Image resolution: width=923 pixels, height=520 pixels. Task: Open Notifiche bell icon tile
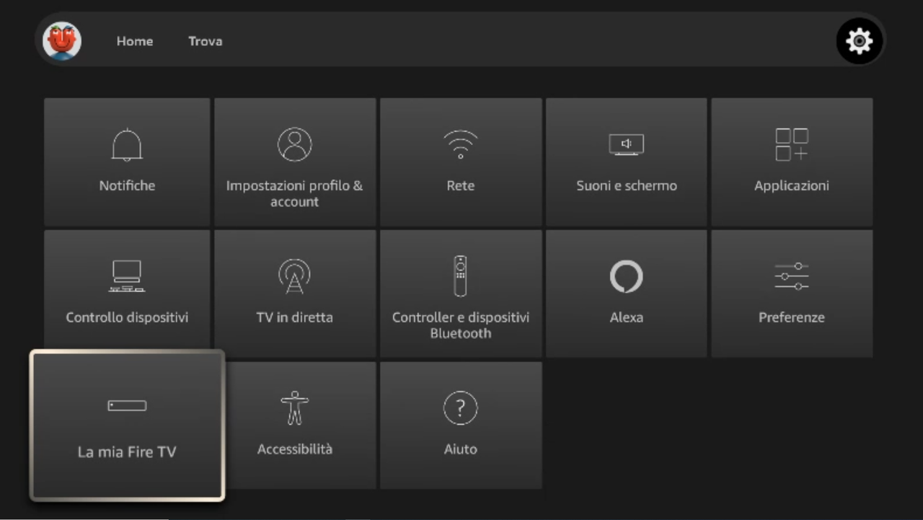(x=127, y=144)
